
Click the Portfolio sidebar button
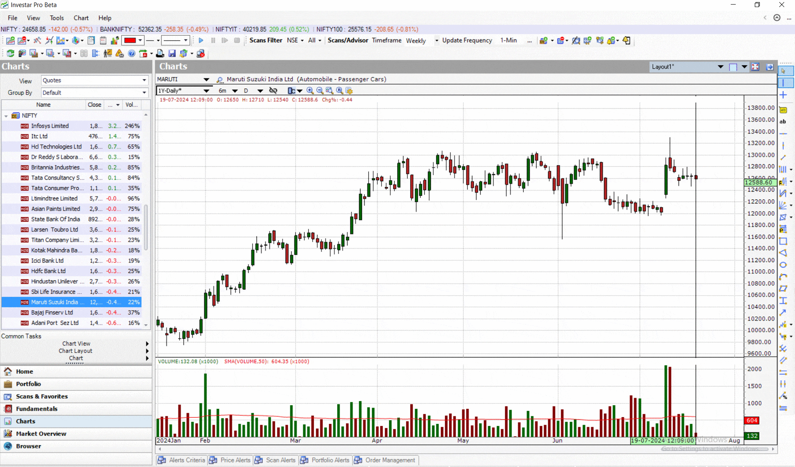[x=28, y=384]
